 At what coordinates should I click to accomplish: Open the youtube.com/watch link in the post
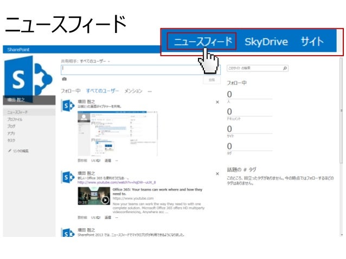[x=117, y=182]
